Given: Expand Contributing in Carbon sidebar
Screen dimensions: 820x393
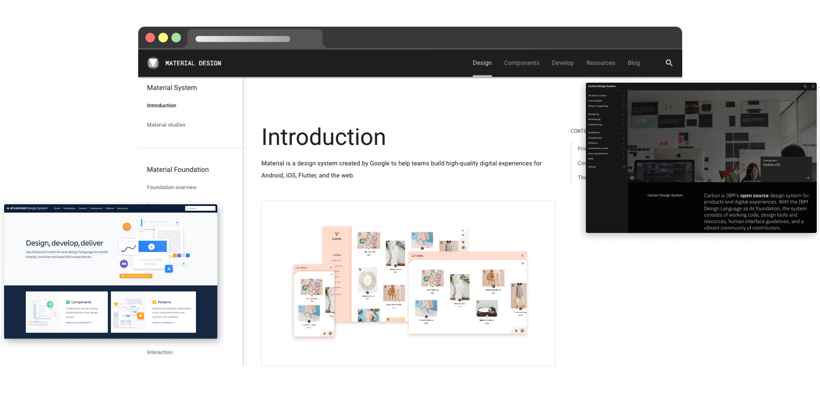Looking at the screenshot, I should (606, 124).
